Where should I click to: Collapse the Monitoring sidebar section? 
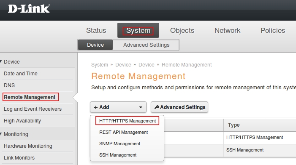[1, 134]
